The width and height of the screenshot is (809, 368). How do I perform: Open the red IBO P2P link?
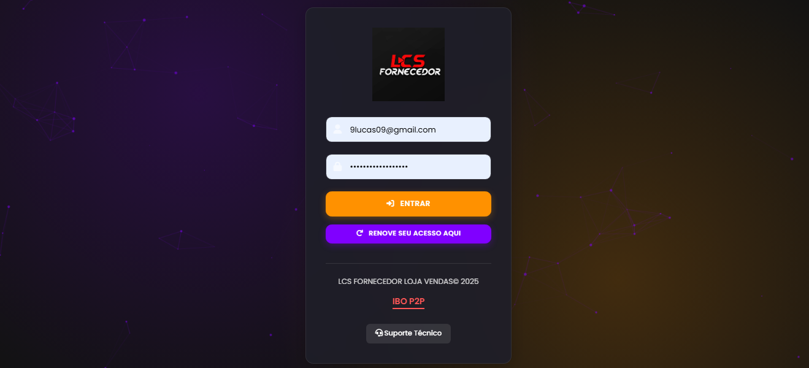coord(408,302)
